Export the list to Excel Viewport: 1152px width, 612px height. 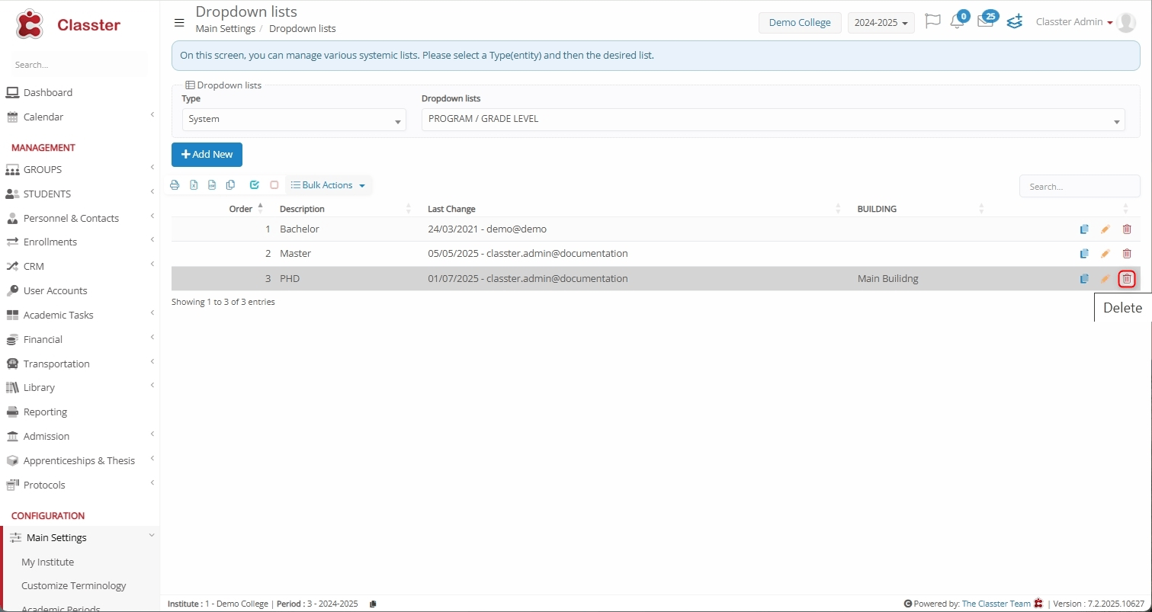tap(194, 185)
